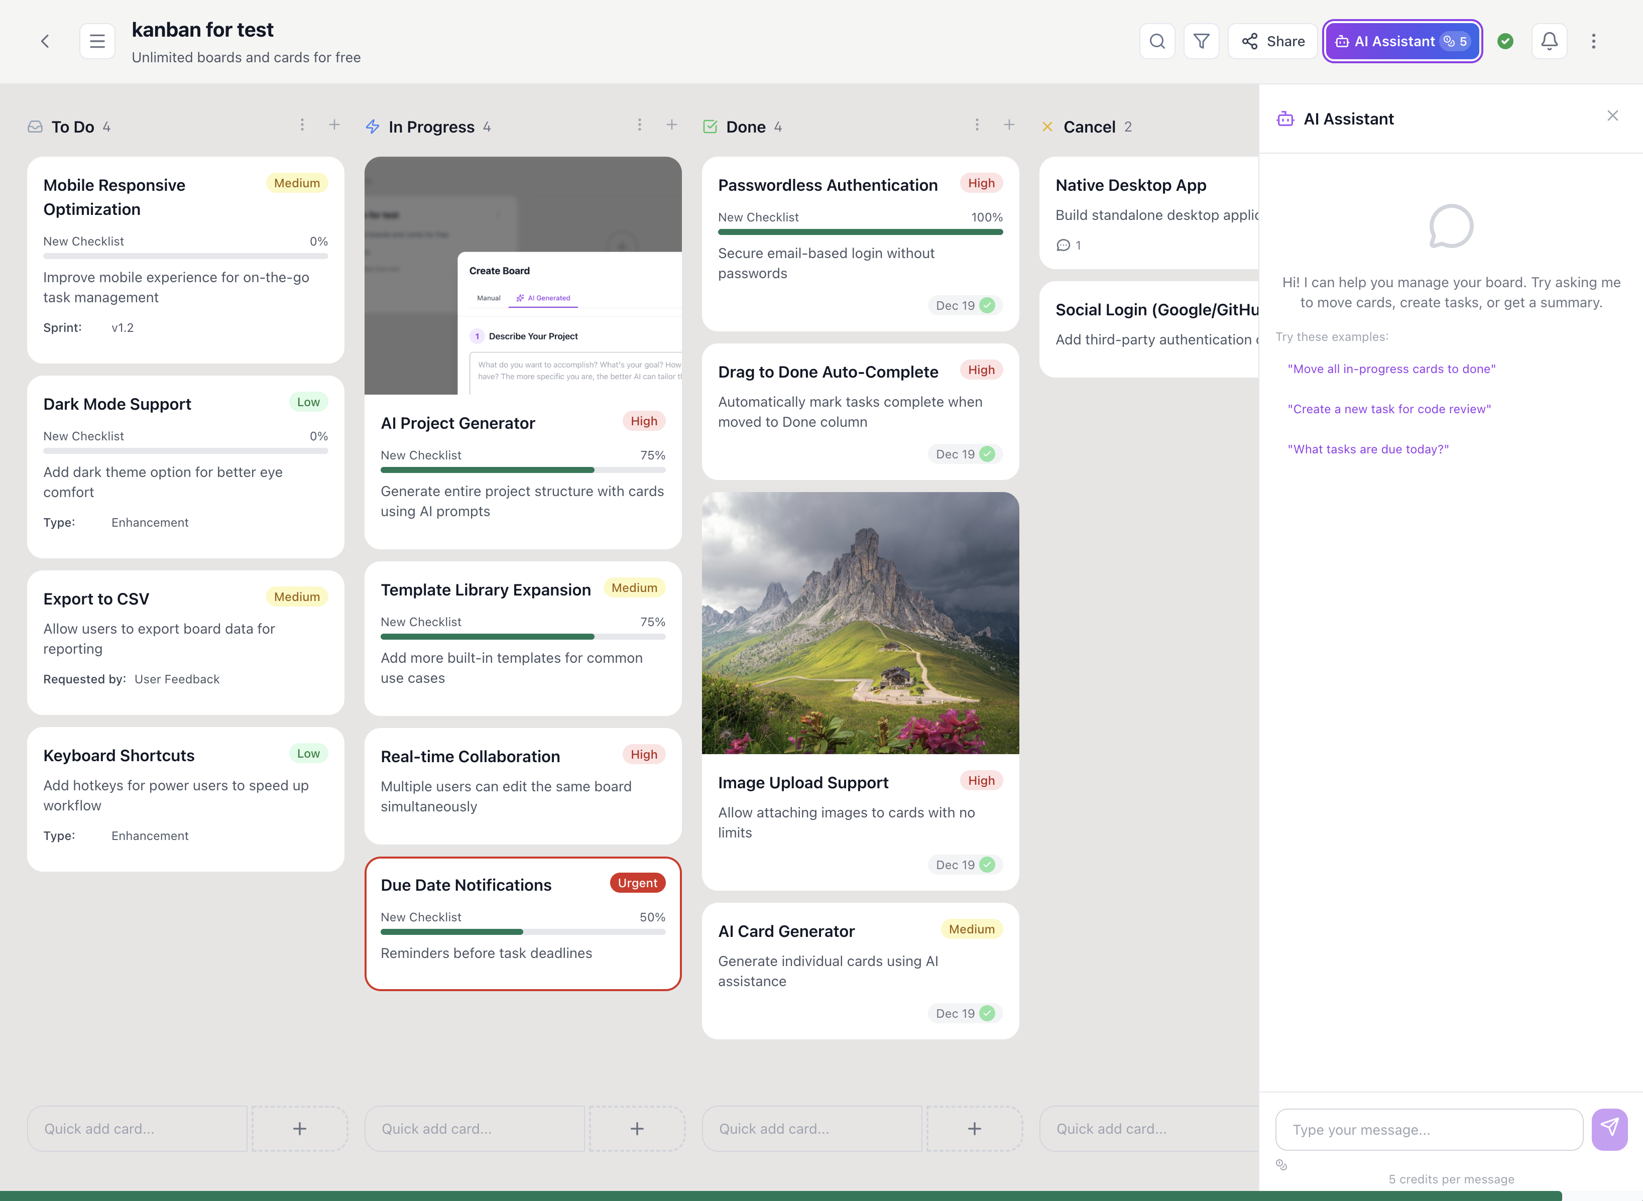Click the Share button
Screen dimensions: 1643x1201
(x=1273, y=41)
